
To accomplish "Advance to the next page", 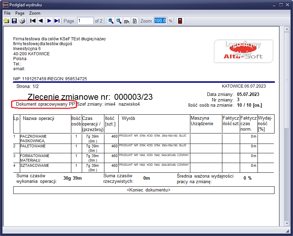I will point(49,21).
